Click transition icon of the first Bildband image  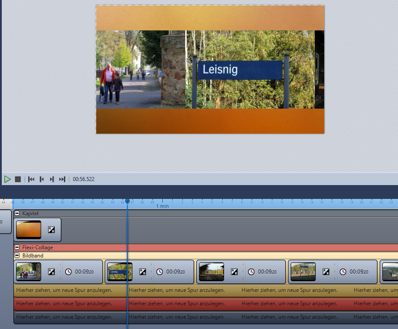pyautogui.click(x=51, y=272)
